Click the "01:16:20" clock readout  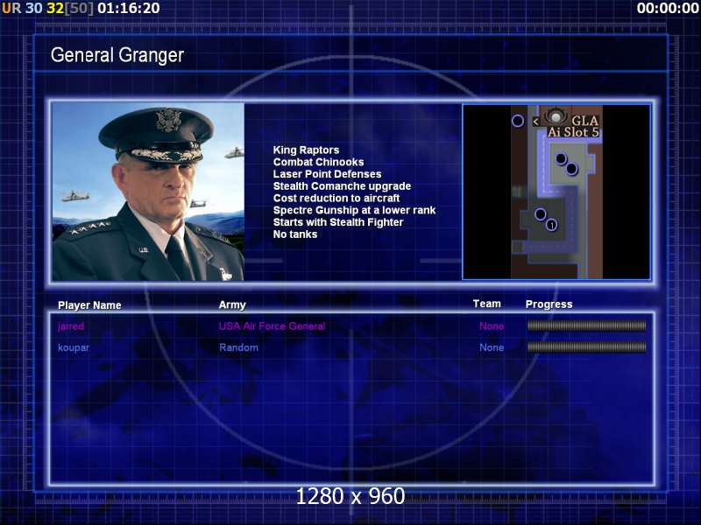128,8
